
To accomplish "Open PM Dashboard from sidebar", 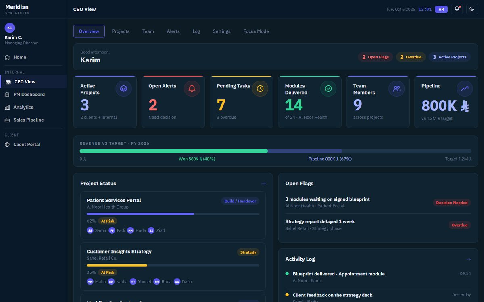I will (33, 94).
